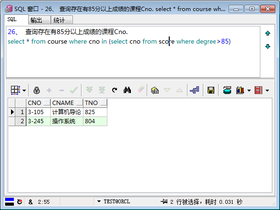Toggle the edit data lock icon
Image resolution: width=280 pixels, height=210 pixels.
pyautogui.click(x=36, y=90)
